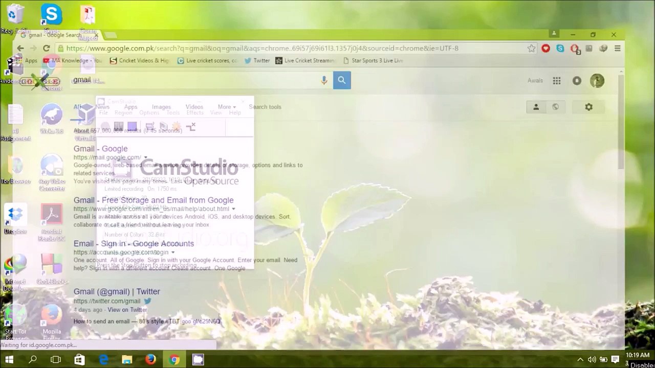Open Task View from the taskbar
655x368 pixels.
coord(56,360)
